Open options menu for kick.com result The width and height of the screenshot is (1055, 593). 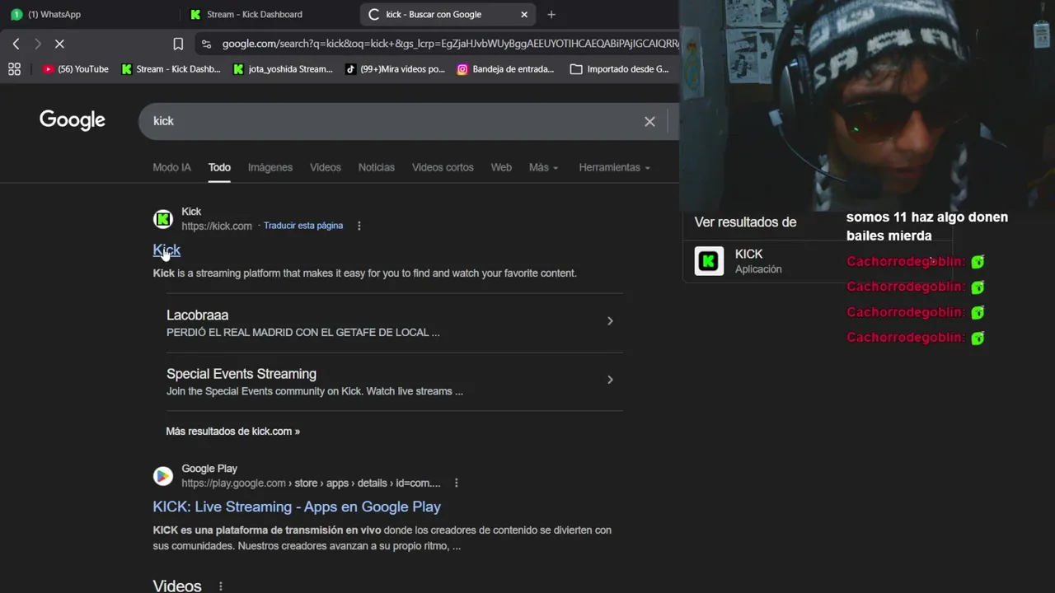359,226
